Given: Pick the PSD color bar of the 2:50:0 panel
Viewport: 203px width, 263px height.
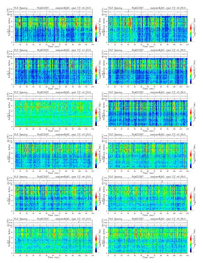Looking at the screenshot, I should point(191,117).
